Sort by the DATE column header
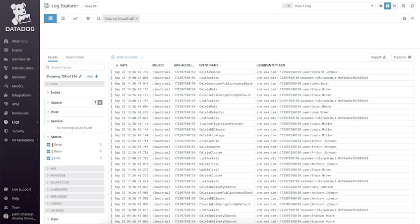The width and height of the screenshot is (420, 224). tap(123, 65)
